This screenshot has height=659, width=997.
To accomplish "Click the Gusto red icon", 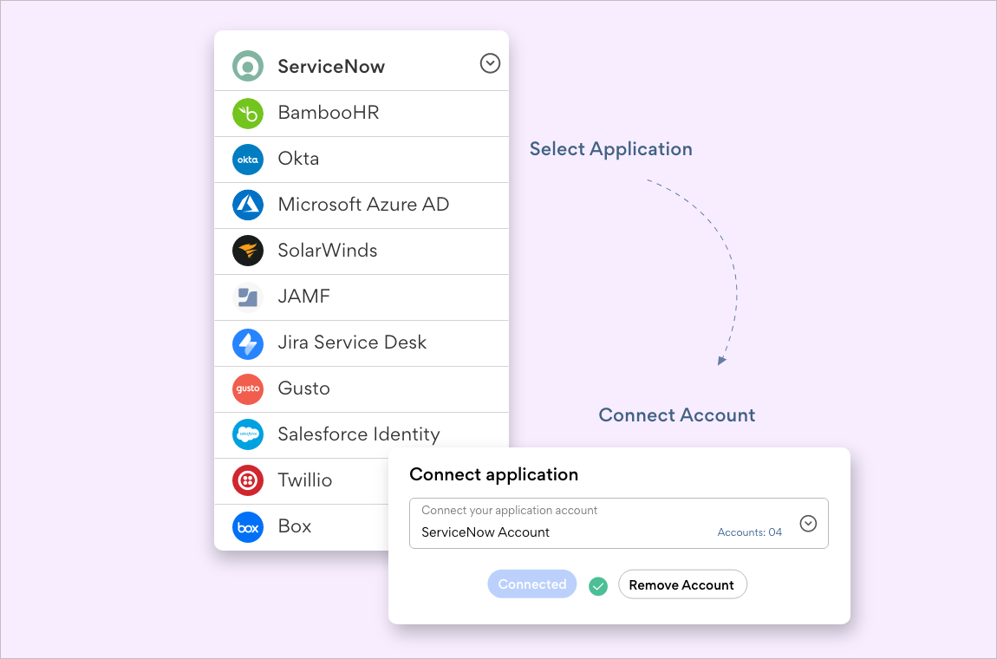I will pyautogui.click(x=248, y=389).
